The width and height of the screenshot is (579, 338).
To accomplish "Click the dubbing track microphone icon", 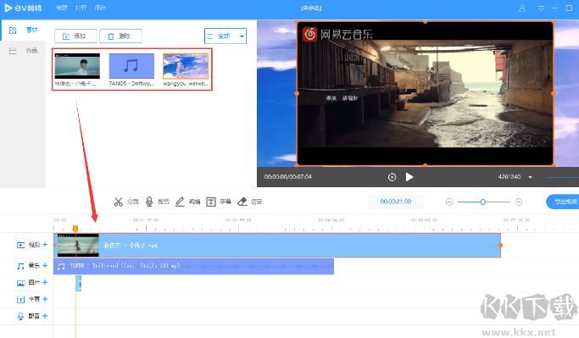I will [20, 316].
